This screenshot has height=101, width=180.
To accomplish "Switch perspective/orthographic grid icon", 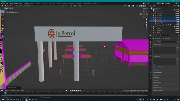I will point(147,28).
